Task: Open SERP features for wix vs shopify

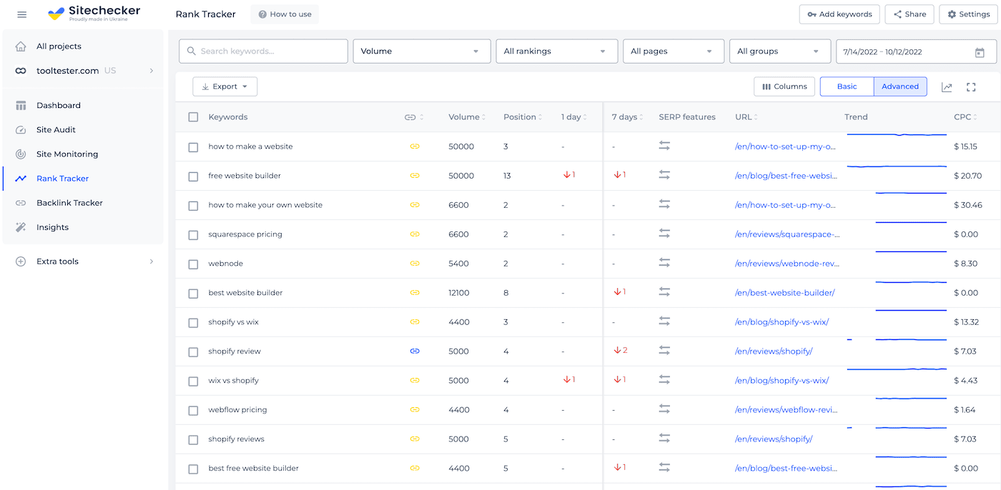Action: [x=664, y=380]
